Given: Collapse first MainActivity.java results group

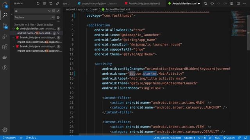Looking at the screenshot, I should [14, 38].
